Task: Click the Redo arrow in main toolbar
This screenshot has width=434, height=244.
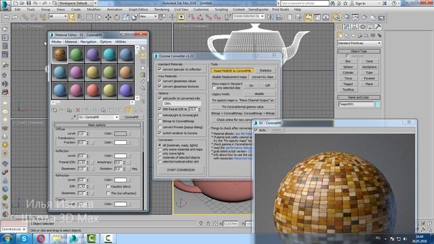Action: point(15,18)
